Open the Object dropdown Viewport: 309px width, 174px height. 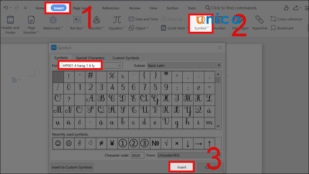pyautogui.click(x=139, y=28)
